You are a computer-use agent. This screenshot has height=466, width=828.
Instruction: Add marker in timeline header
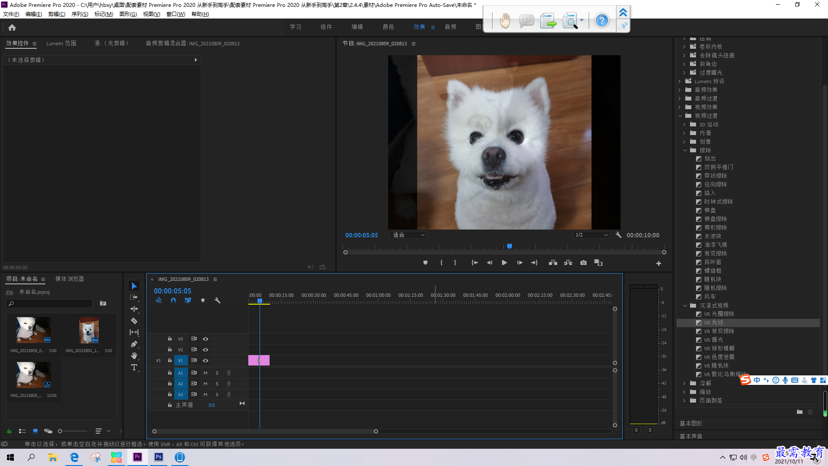[x=203, y=300]
